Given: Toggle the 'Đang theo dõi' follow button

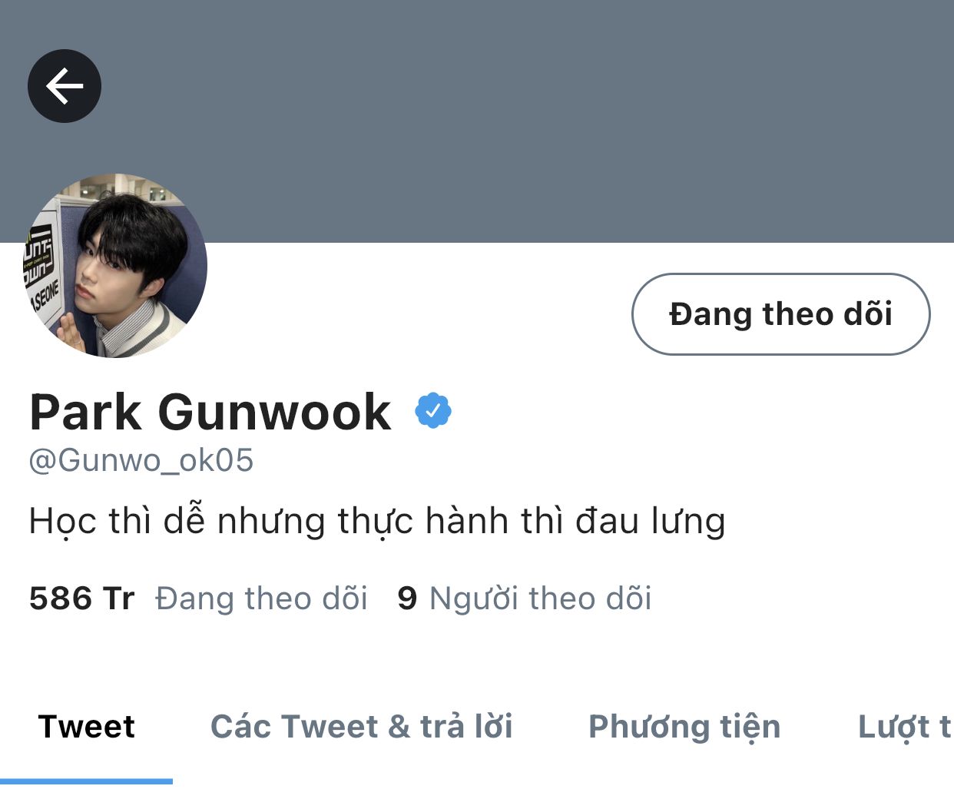Looking at the screenshot, I should 780,314.
